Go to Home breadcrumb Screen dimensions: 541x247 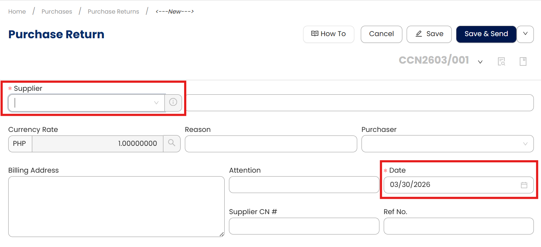click(x=17, y=11)
